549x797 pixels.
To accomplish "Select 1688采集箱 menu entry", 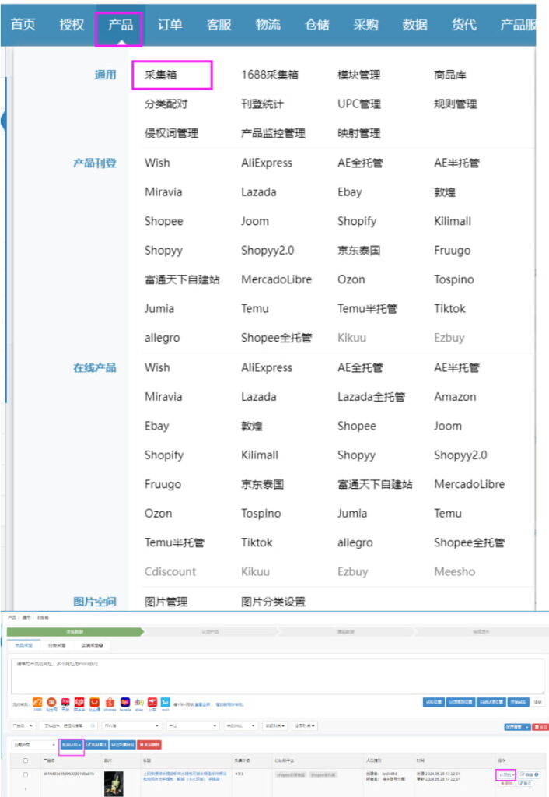I will pyautogui.click(x=270, y=75).
